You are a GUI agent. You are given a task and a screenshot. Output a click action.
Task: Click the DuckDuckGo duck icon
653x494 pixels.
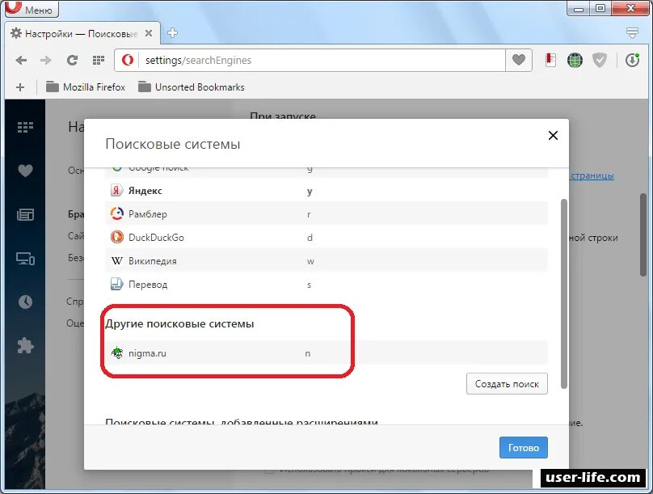pos(116,238)
